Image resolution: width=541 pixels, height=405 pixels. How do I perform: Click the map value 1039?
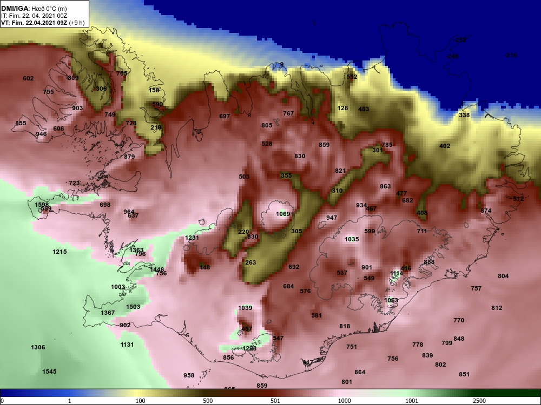click(x=245, y=308)
